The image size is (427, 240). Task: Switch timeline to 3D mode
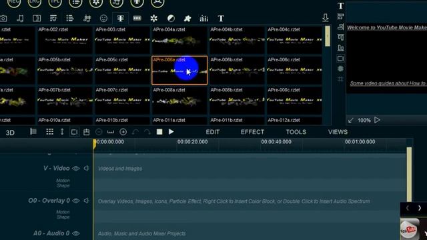pos(10,133)
